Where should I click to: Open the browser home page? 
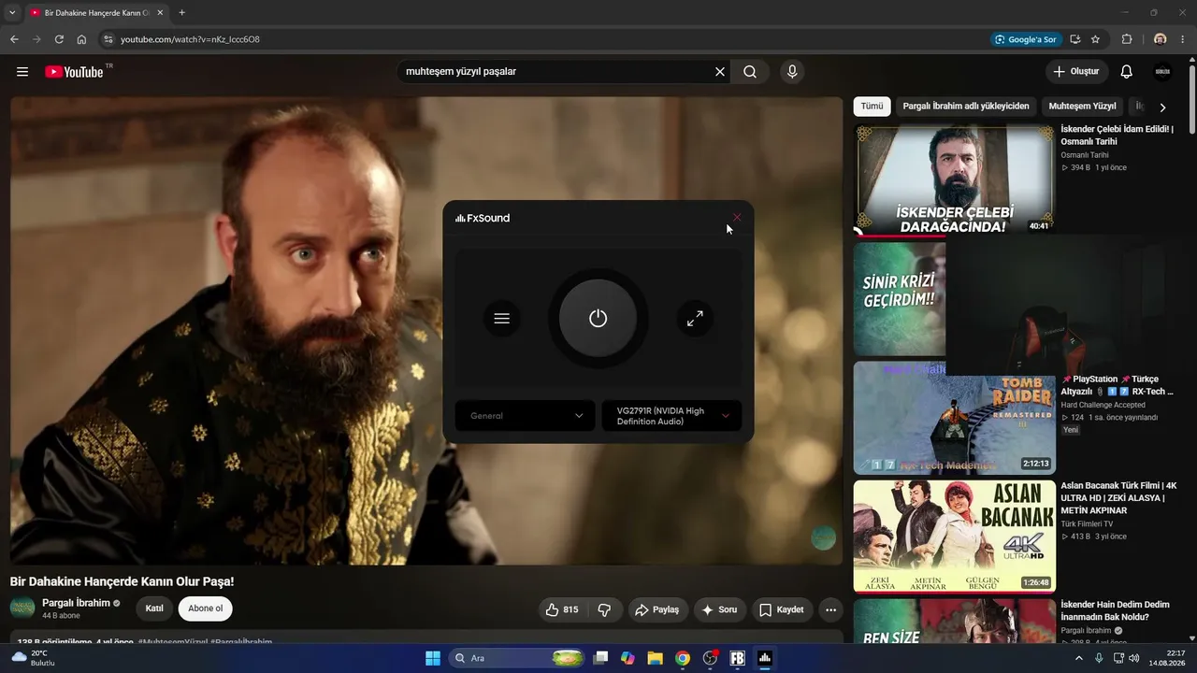81,39
